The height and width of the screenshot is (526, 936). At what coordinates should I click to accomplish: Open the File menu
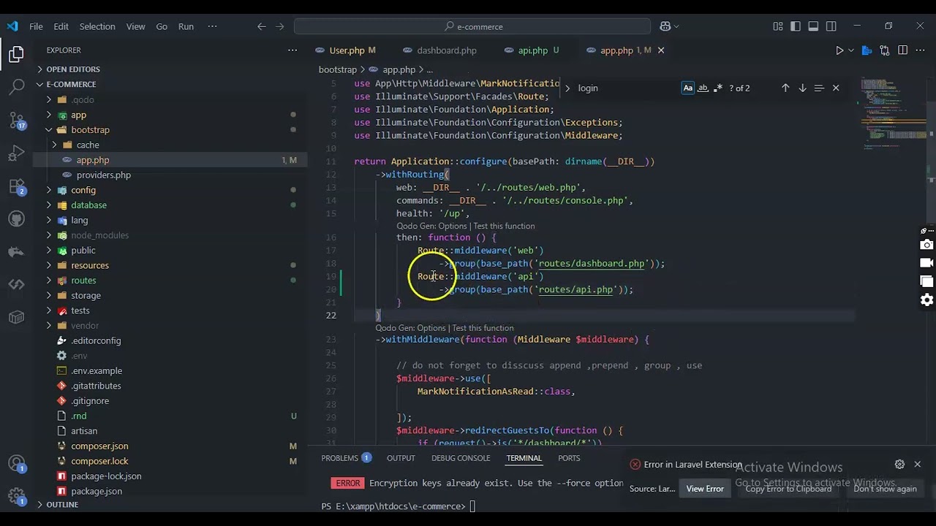tap(36, 26)
